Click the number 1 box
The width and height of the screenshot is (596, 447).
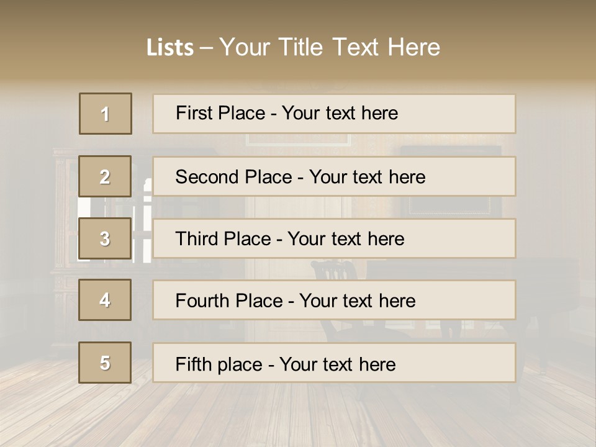(x=106, y=114)
